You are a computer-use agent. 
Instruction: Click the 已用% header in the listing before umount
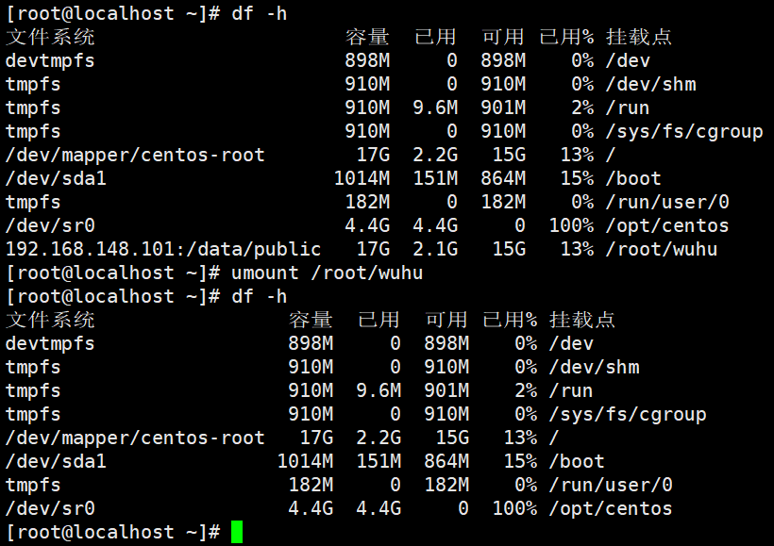tap(566, 37)
